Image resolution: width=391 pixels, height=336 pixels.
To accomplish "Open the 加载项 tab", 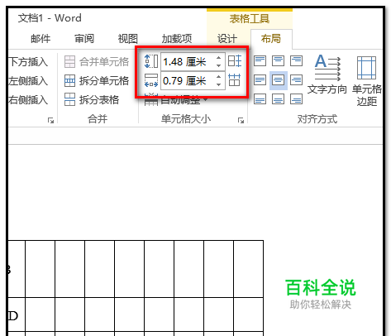I will (x=177, y=39).
